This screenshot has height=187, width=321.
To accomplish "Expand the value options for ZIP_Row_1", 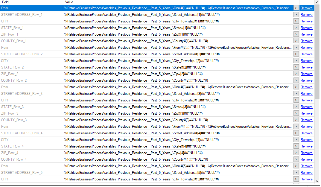I will pyautogui.click(x=296, y=34).
